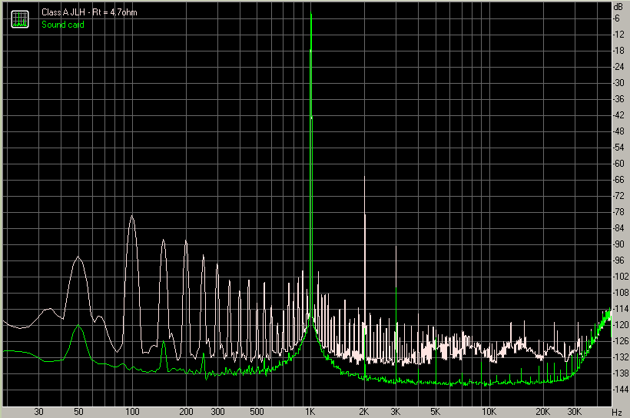This screenshot has width=630, height=418.
Task: Click the dB unit label
Action: [618, 7]
